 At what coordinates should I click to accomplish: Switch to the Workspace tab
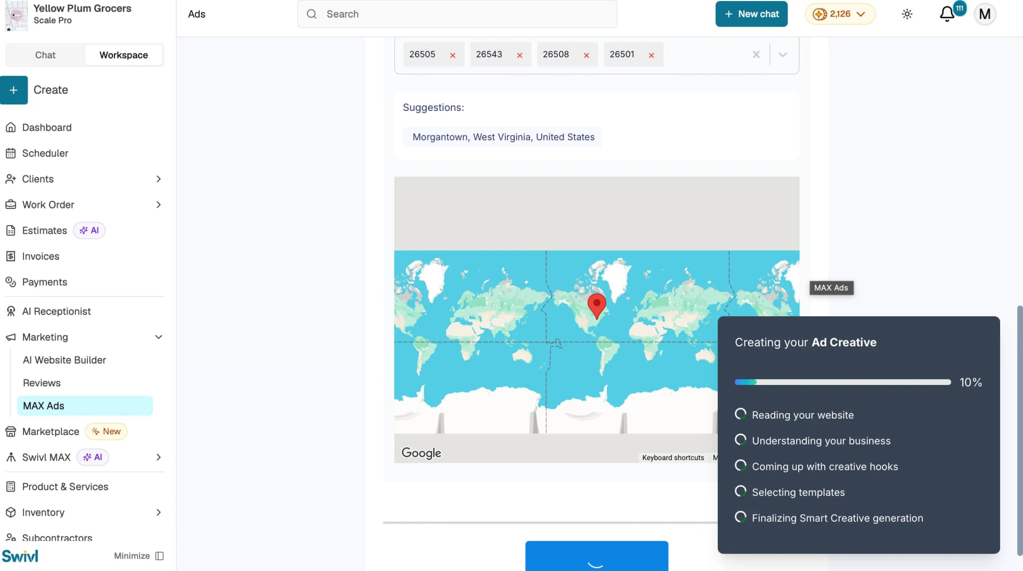[124, 55]
